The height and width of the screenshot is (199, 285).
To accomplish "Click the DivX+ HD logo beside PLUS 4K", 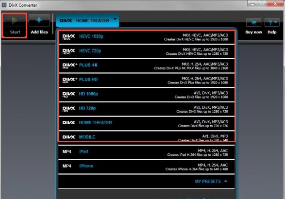I will click(x=70, y=66).
